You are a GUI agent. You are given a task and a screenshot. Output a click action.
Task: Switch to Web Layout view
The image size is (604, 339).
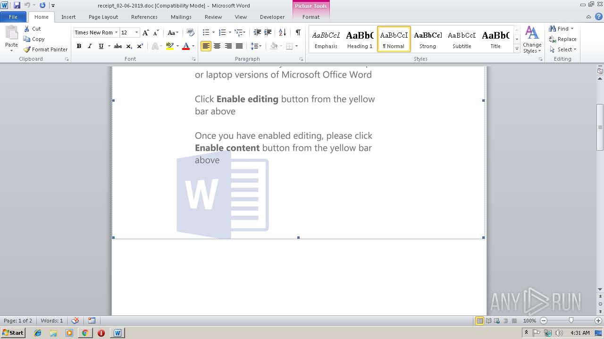click(496, 321)
